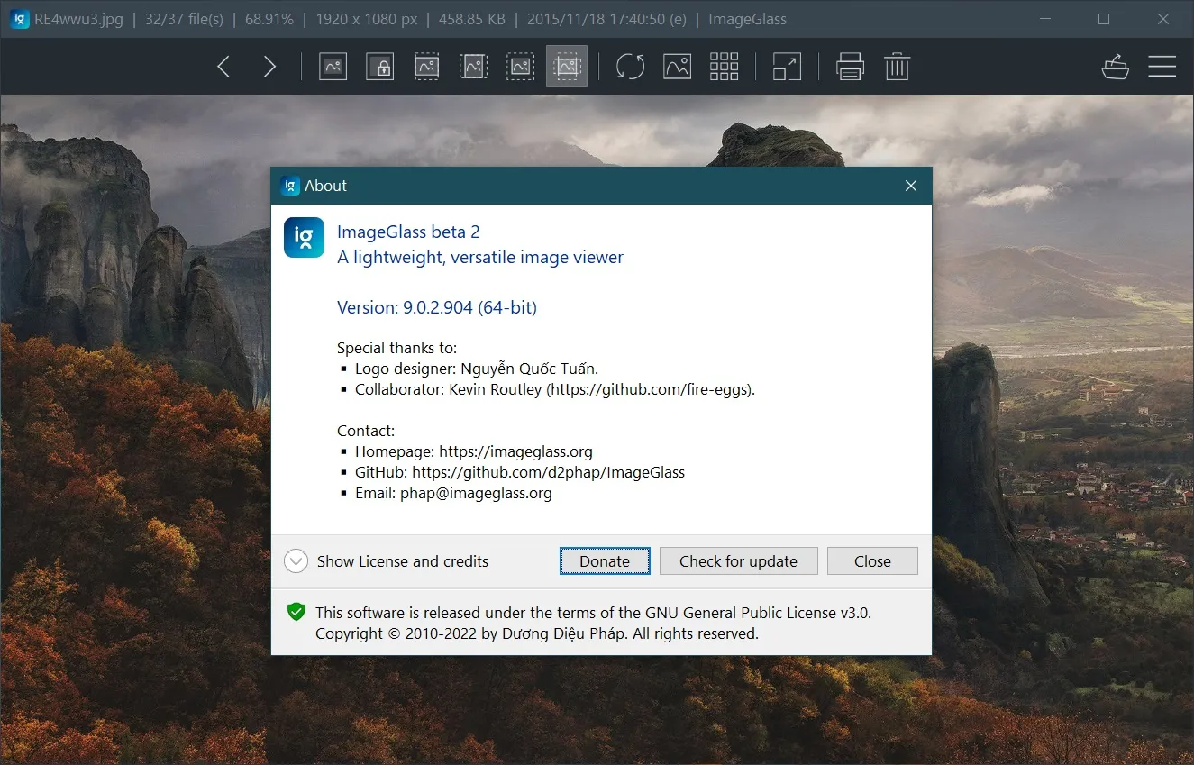Click the Donate button
Screen dimensions: 1194x765
click(x=605, y=561)
